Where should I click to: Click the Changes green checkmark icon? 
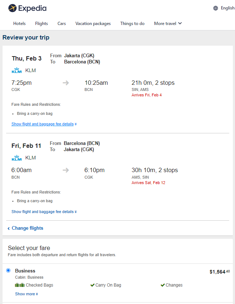163,285
